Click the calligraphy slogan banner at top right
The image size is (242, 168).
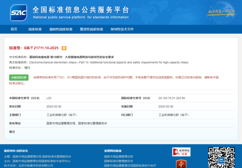[221, 12]
